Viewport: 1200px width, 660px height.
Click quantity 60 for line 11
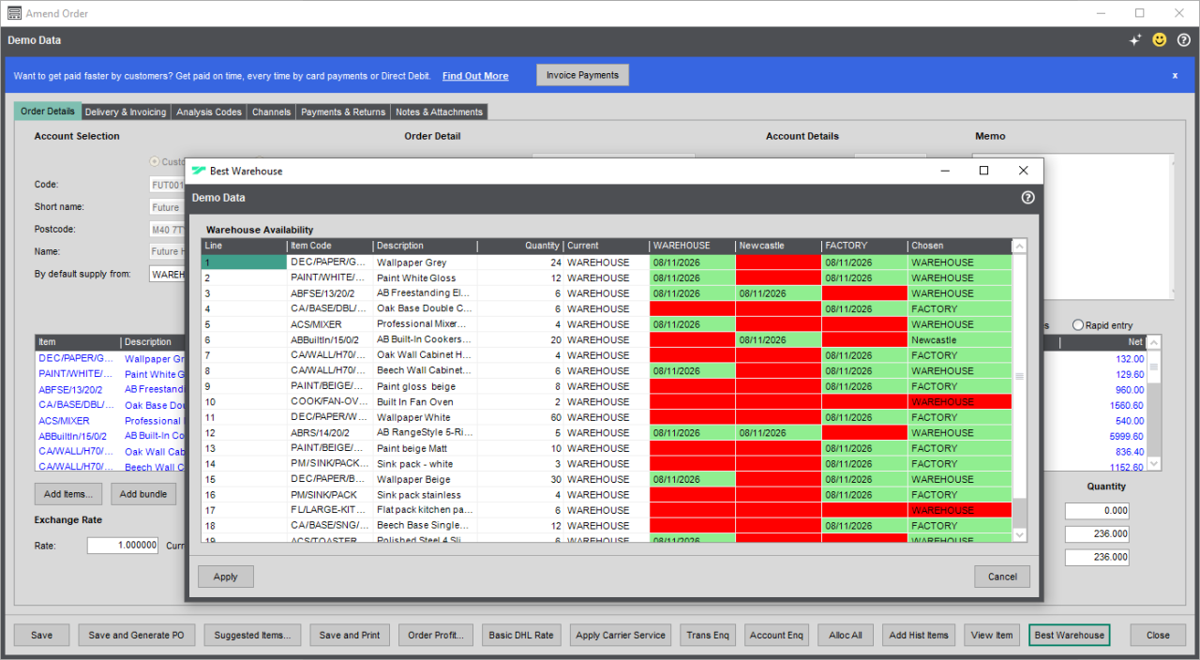click(x=520, y=417)
